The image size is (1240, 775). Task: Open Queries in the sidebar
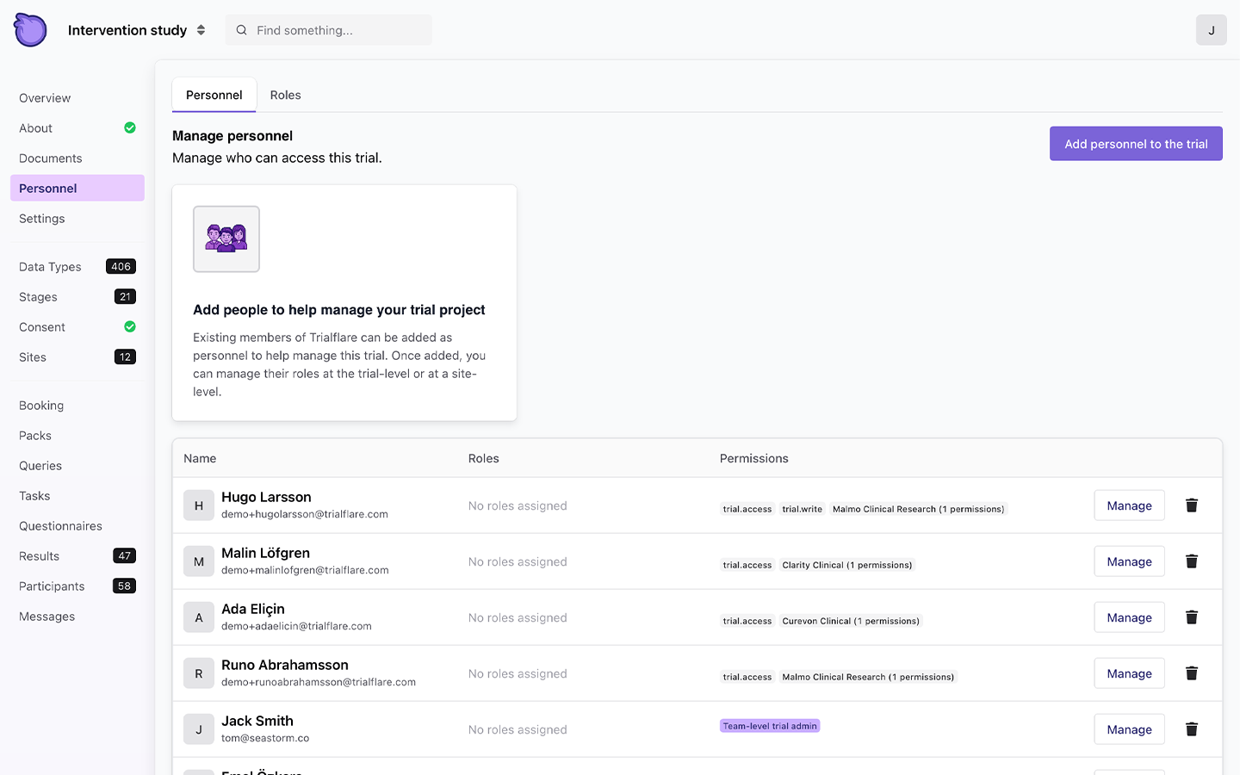(77, 466)
